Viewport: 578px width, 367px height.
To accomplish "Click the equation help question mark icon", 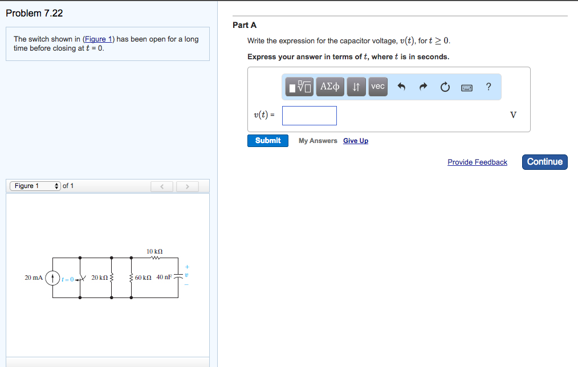I will click(x=488, y=87).
